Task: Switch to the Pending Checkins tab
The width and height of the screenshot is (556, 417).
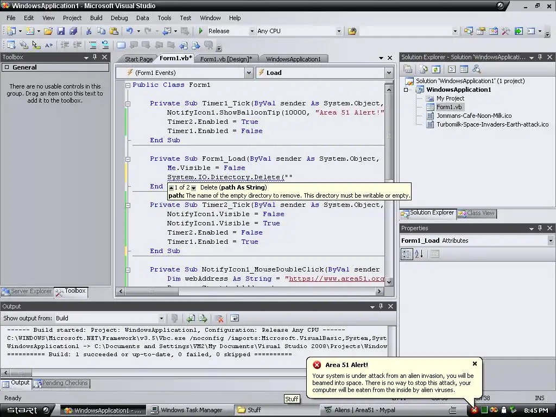Action: [x=61, y=383]
